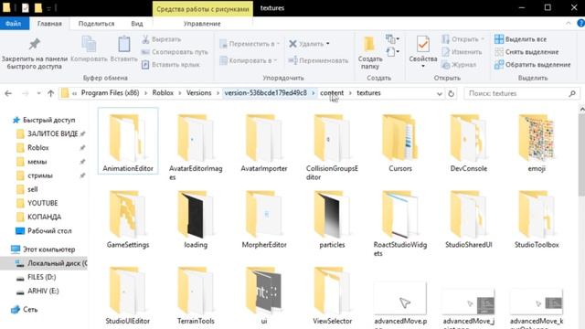This screenshot has height=329, width=585.
Task: Navigate to Versions breadcrumb
Action: (x=199, y=93)
